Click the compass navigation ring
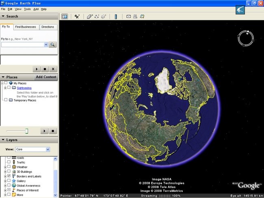 [246, 38]
